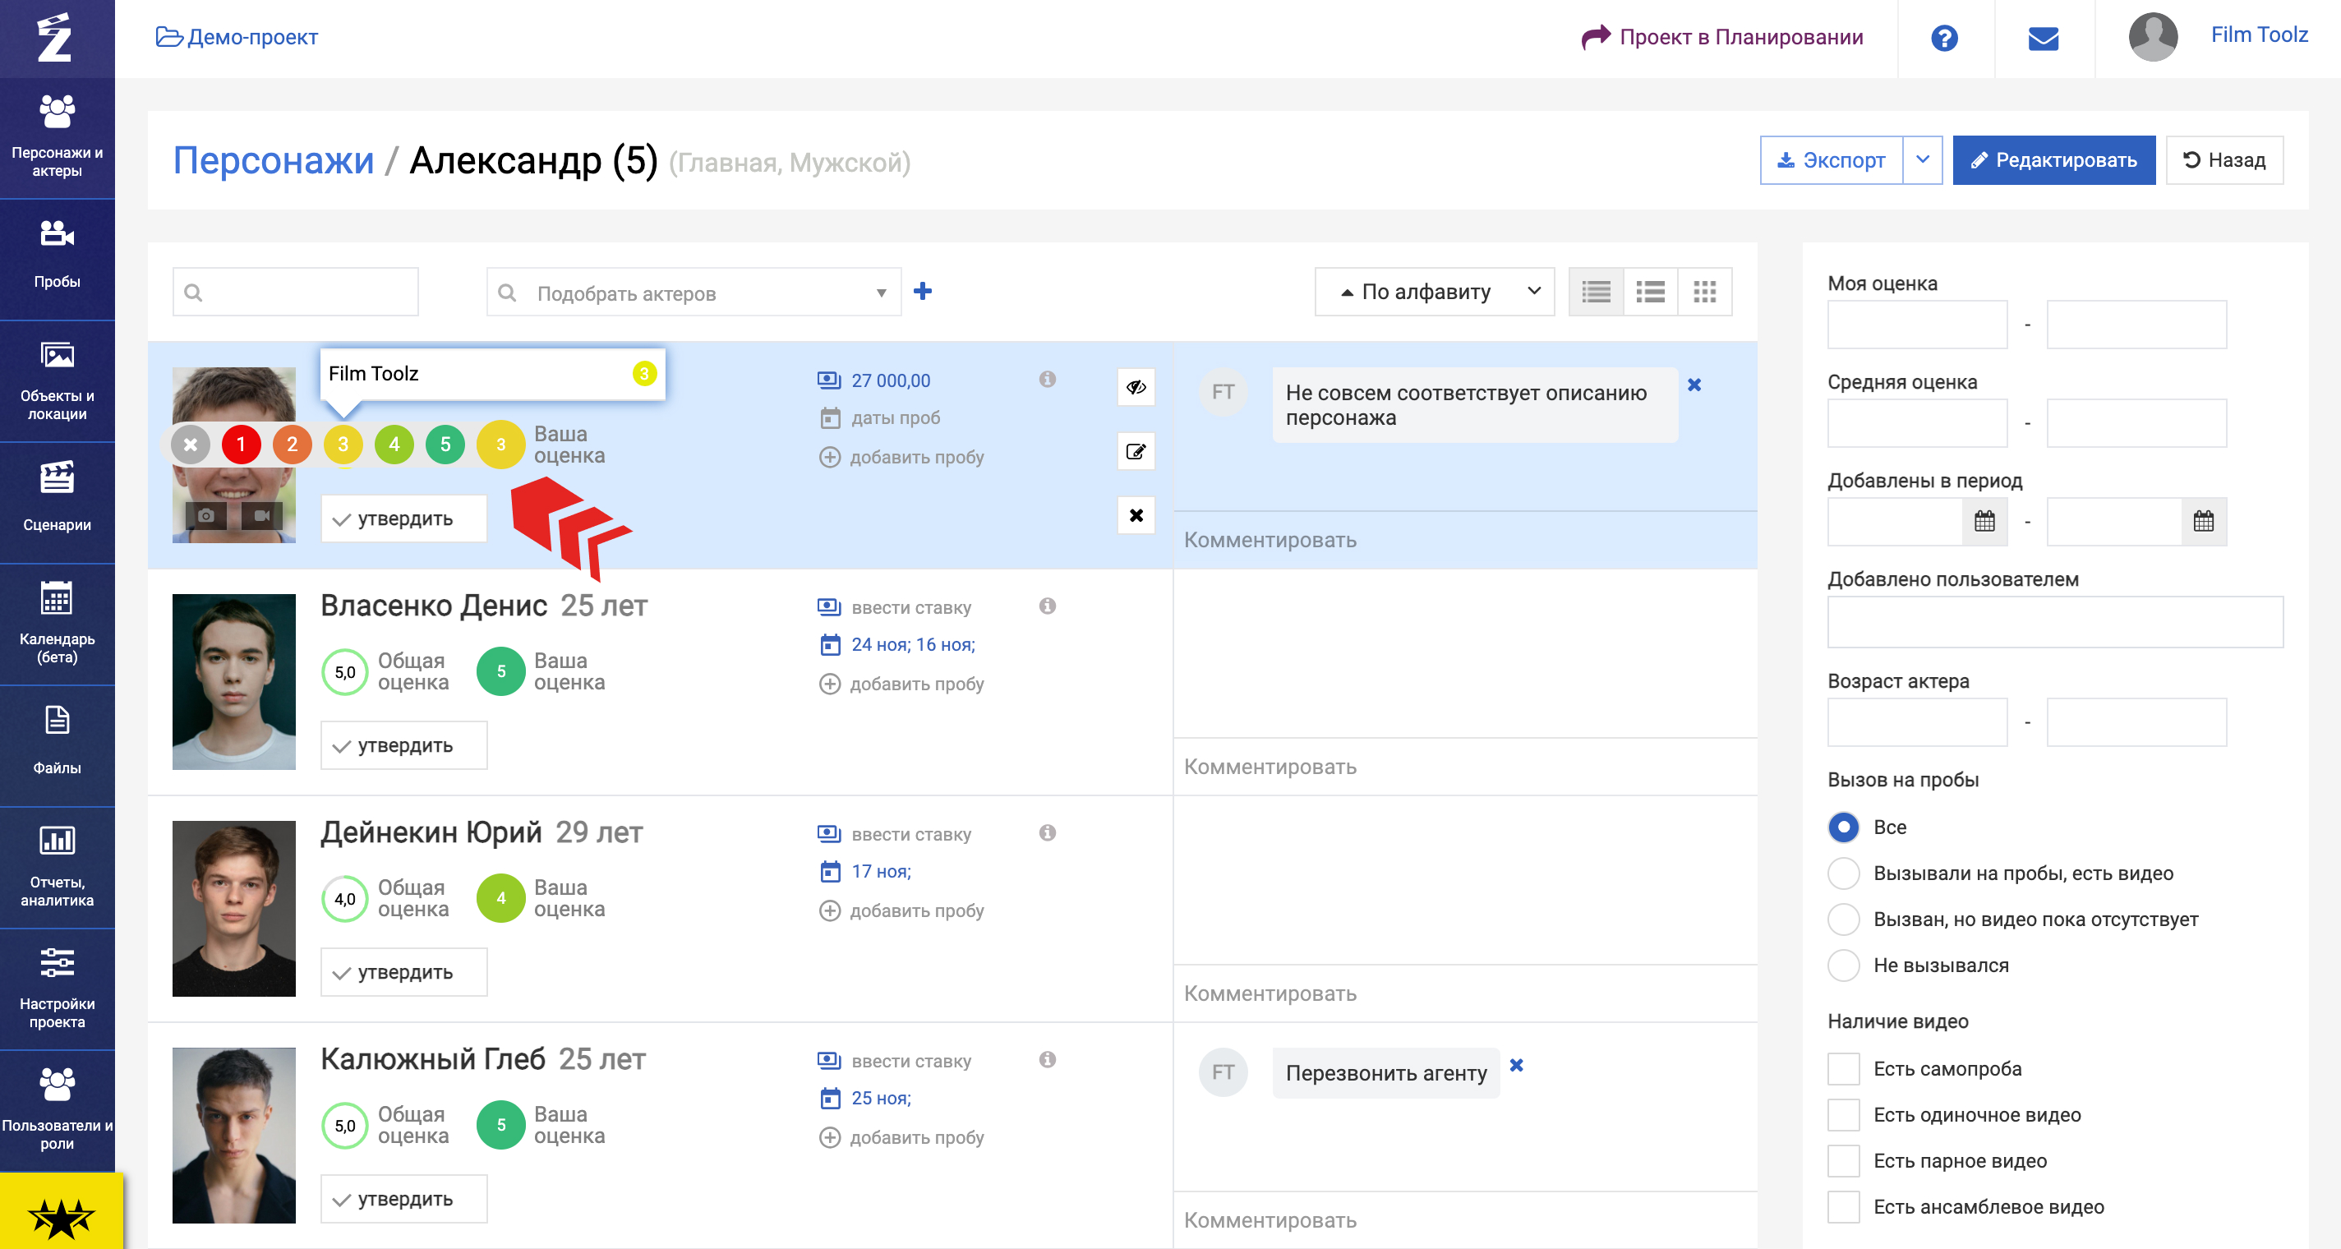
Task: Select green rating 5 circle in picker
Action: coord(445,445)
